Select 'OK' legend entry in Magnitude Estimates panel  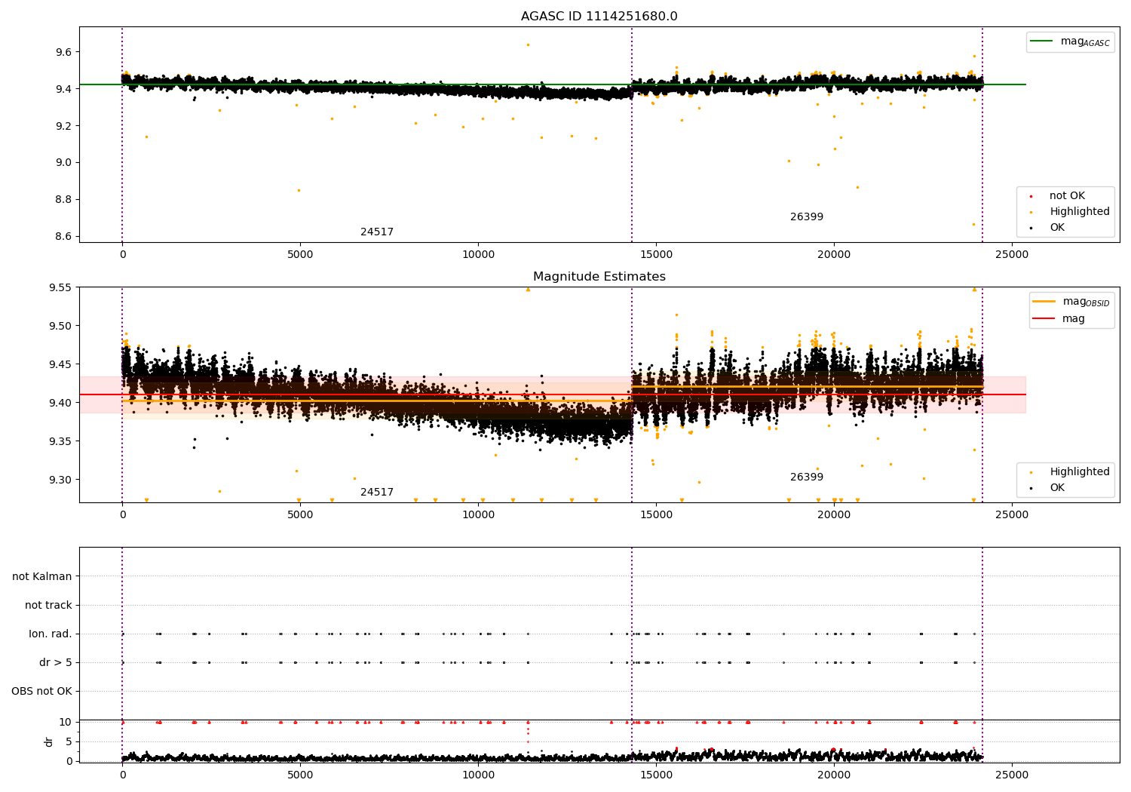coord(1057,488)
